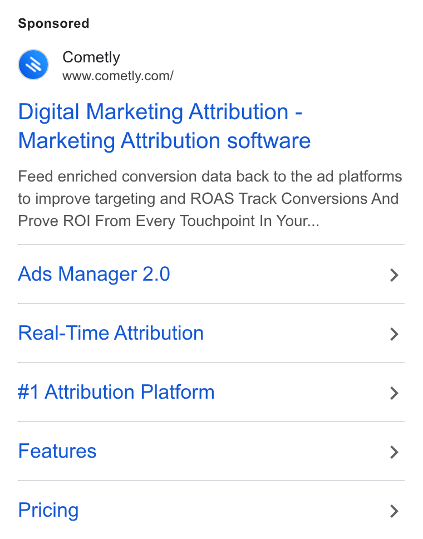Image resolution: width=423 pixels, height=539 pixels.
Task: Click the description line starting 'Feed enriched conversion'
Action: coord(210,177)
